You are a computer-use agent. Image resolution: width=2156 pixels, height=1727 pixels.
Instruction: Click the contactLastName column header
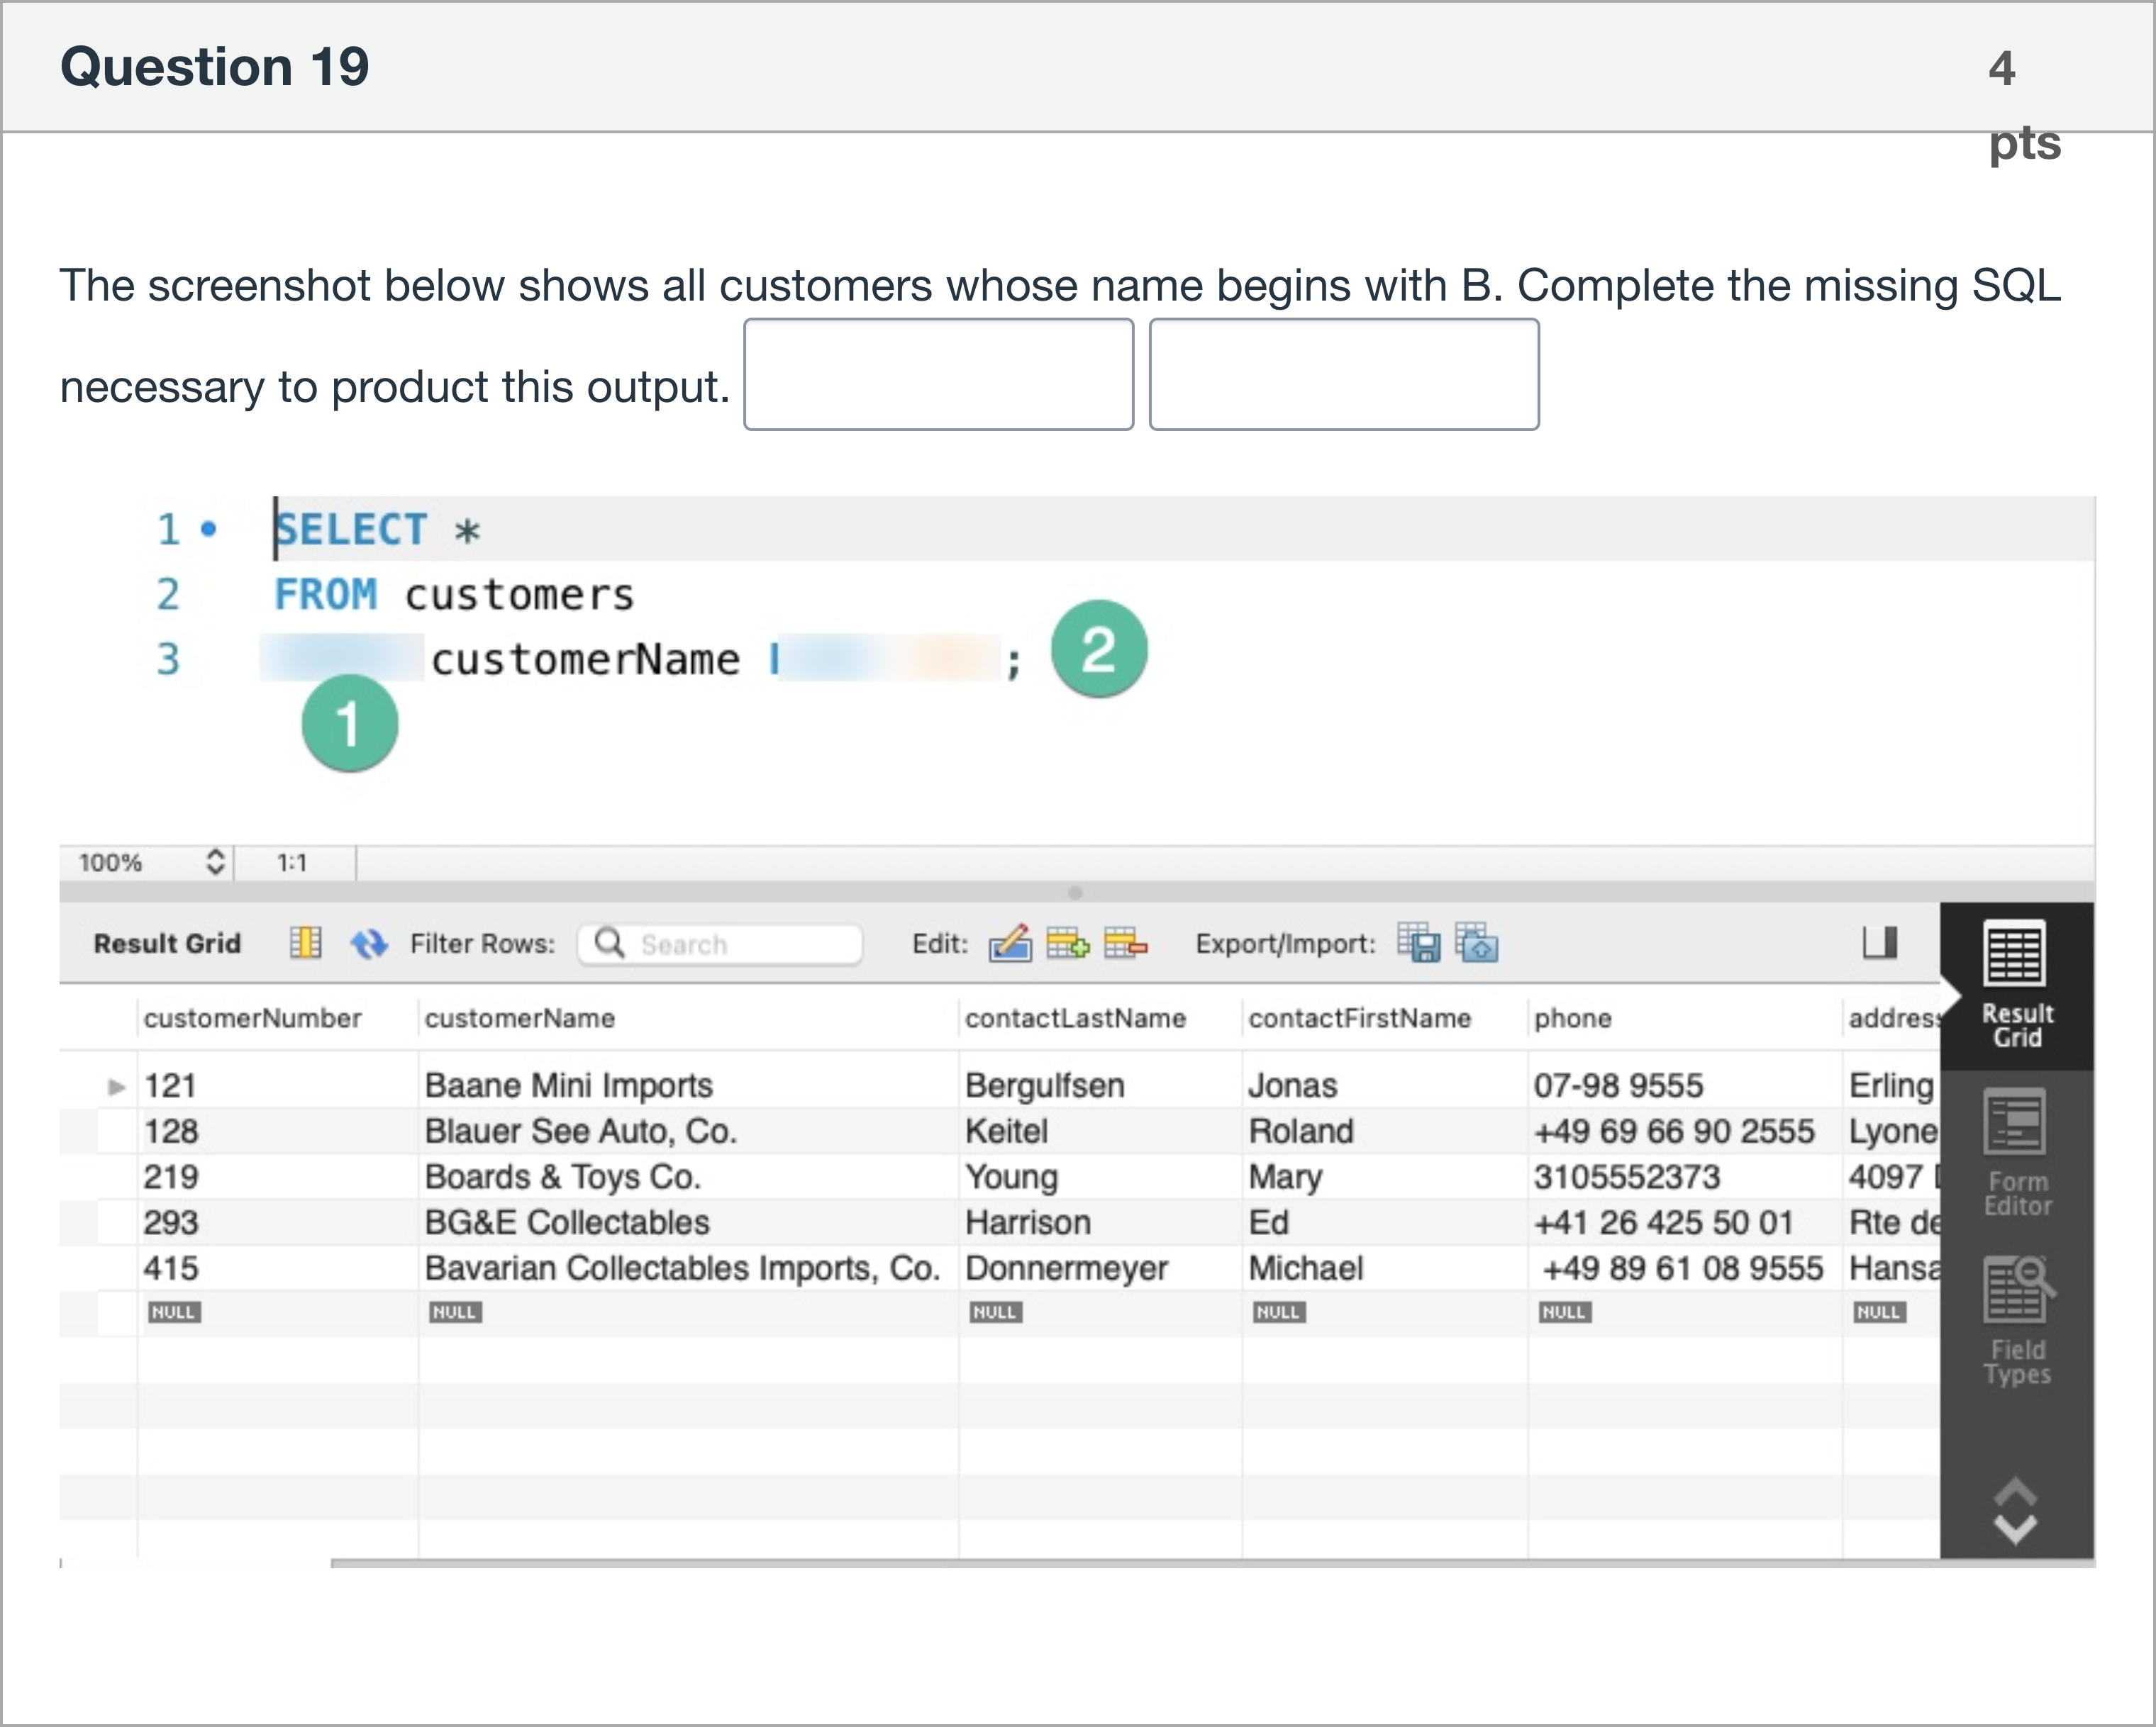tap(1075, 1017)
